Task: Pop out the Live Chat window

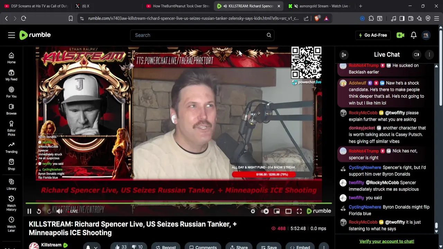Action: pos(417,55)
